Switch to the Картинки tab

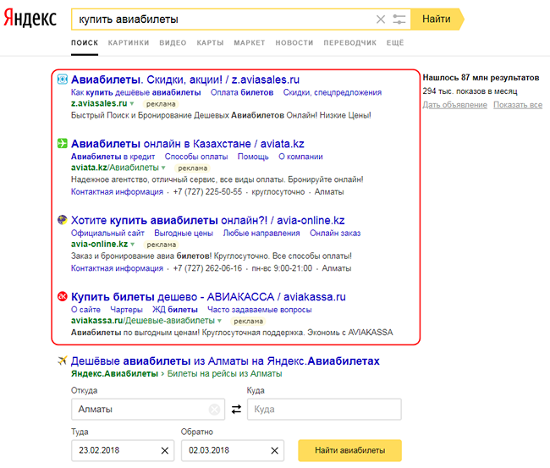[x=129, y=42]
